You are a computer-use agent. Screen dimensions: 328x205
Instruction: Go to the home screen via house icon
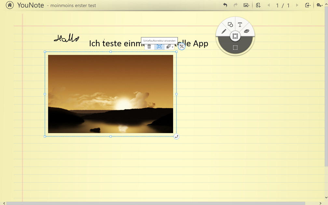pos(10,5)
